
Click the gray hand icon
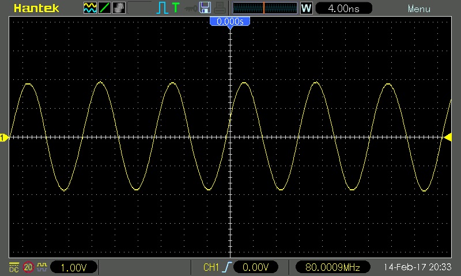click(119, 8)
